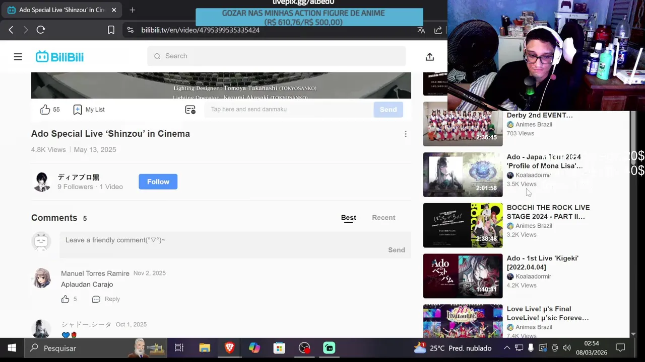Open BOCCHI THE ROCK LIVE STAGE title

[548, 212]
